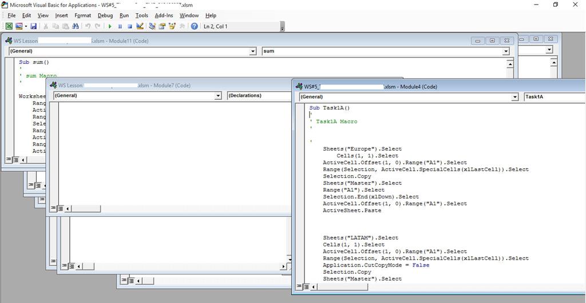
Task: Click the Toolbox icon in toolbar
Action: click(x=183, y=26)
